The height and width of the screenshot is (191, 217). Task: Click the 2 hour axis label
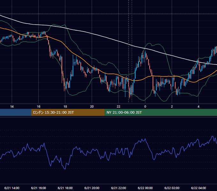pyautogui.click(x=172, y=107)
